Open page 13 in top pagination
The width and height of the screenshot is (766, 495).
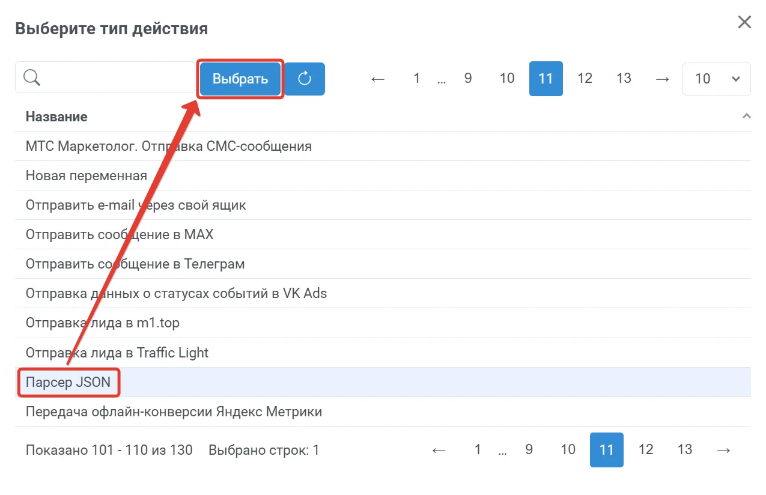point(624,79)
